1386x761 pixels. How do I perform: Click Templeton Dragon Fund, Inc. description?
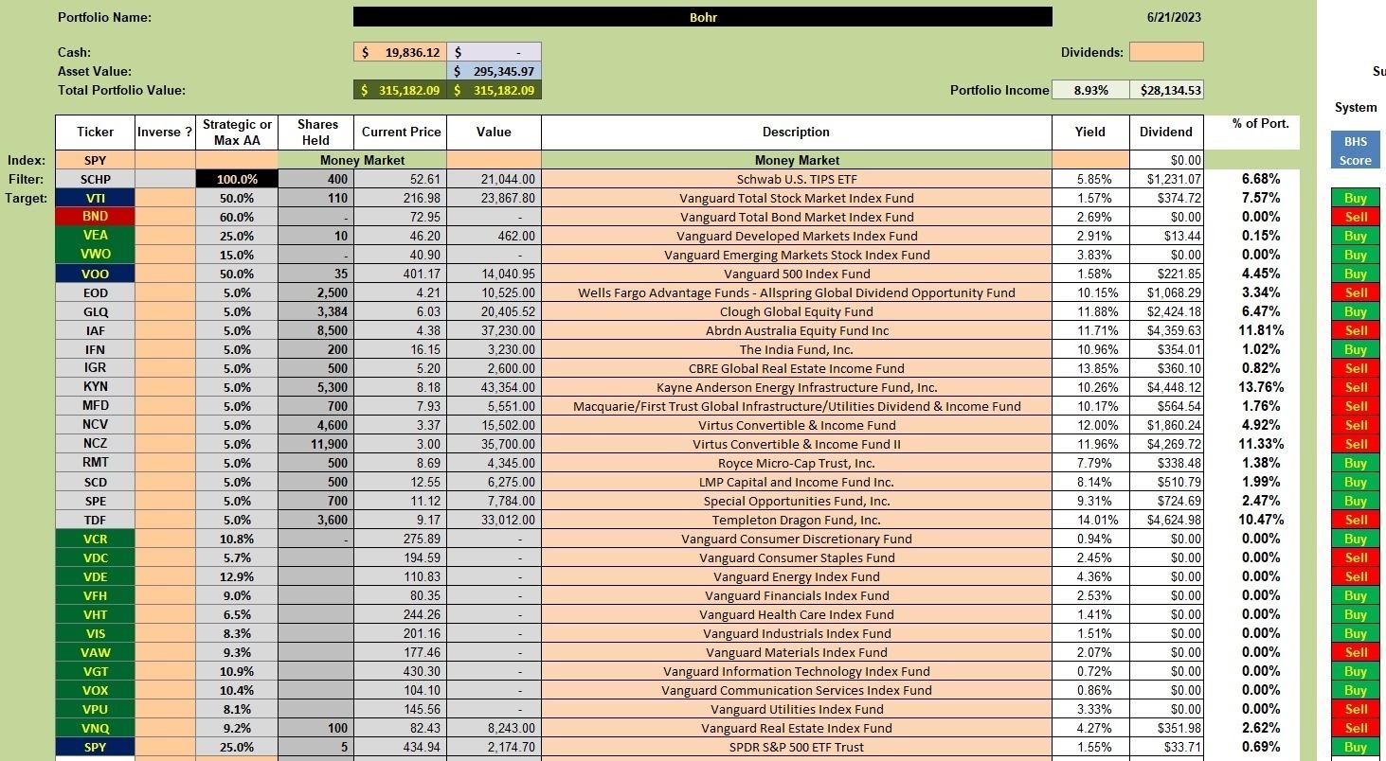(x=796, y=520)
